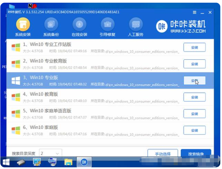Image resolution: width=222 pixels, height=169 pixels.
Task: Install Win10 专业教育版 with 安装 button
Action: point(195,64)
